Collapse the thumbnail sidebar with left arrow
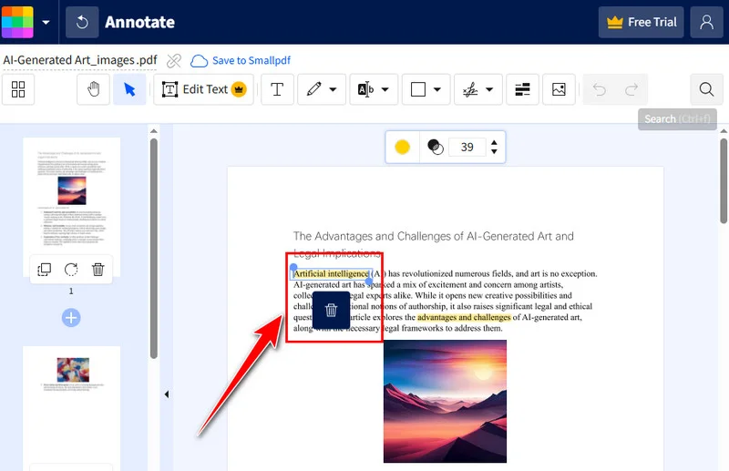Viewport: 729px width, 471px height. click(167, 394)
